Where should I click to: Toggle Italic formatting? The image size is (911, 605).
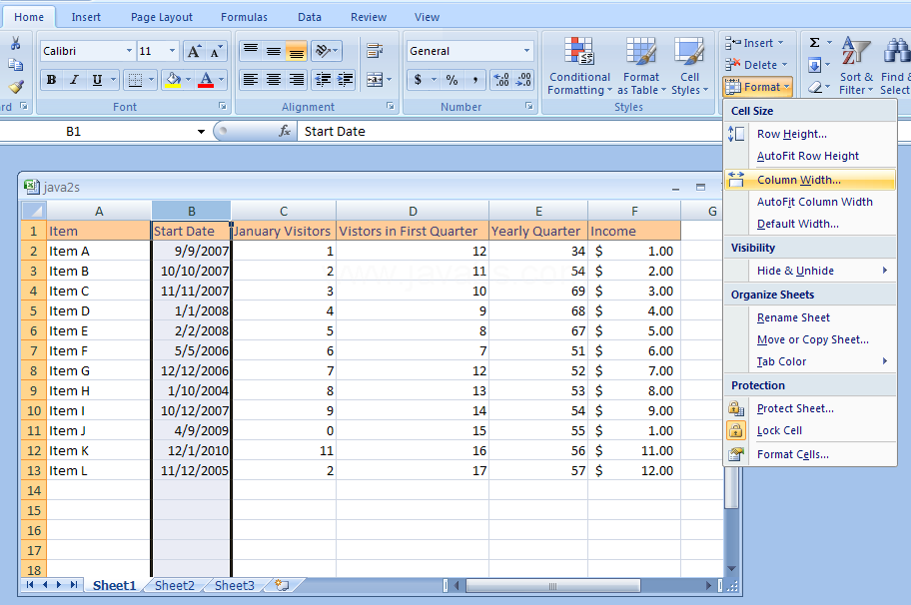(74, 80)
